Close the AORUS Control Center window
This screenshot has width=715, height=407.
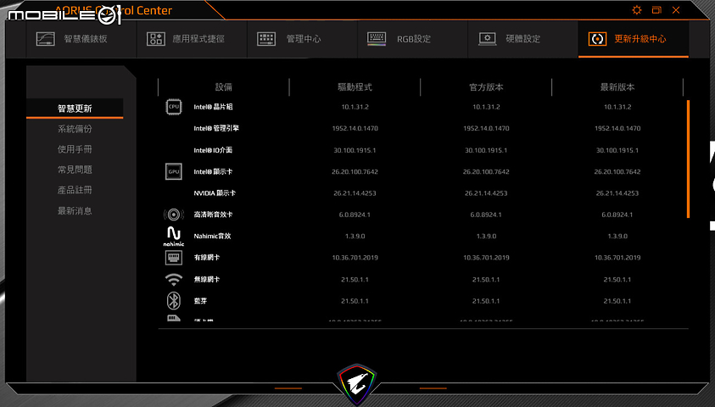[676, 10]
